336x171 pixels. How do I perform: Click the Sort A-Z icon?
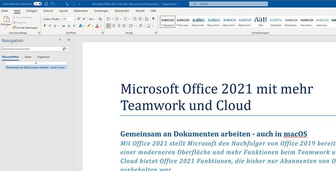(x=147, y=19)
